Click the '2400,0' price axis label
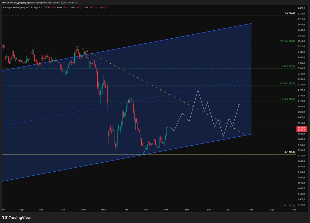This screenshot has height=223, width=310. click(x=302, y=63)
